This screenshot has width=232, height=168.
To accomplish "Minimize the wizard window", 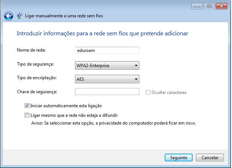I will click(x=197, y=6).
